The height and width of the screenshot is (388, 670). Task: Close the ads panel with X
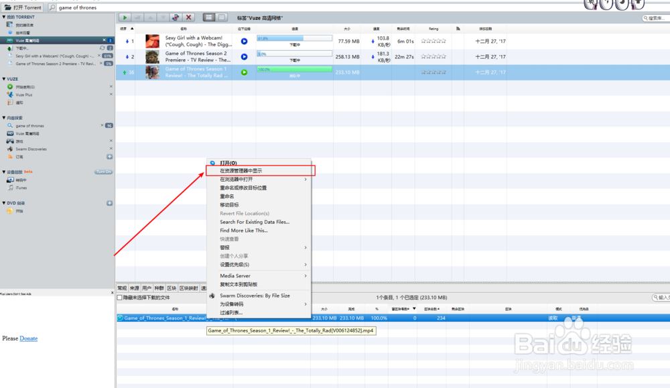[113, 293]
